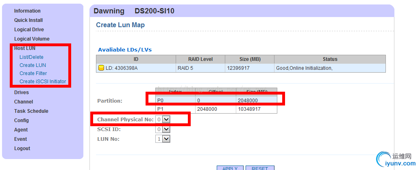The width and height of the screenshot is (418, 170).
Task: Open Task Schedule in sidebar
Action: tap(31, 111)
